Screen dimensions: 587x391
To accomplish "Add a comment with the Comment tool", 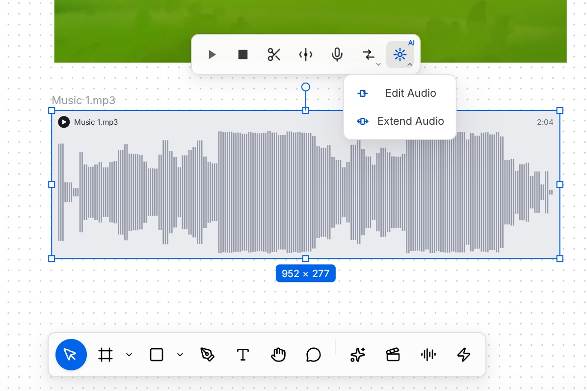I will pyautogui.click(x=313, y=355).
